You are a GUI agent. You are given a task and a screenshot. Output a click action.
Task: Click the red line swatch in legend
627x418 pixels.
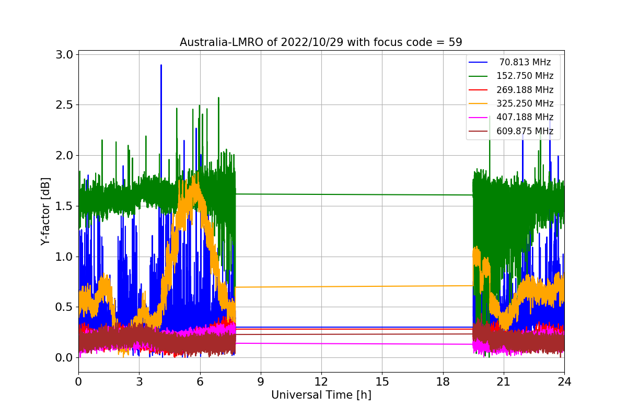478,90
